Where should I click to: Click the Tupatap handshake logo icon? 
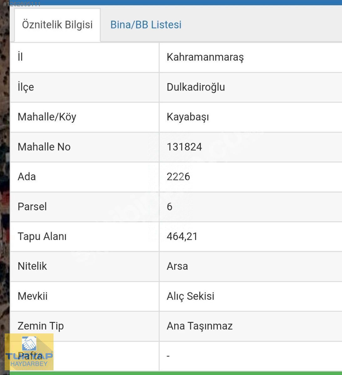pyautogui.click(x=29, y=343)
